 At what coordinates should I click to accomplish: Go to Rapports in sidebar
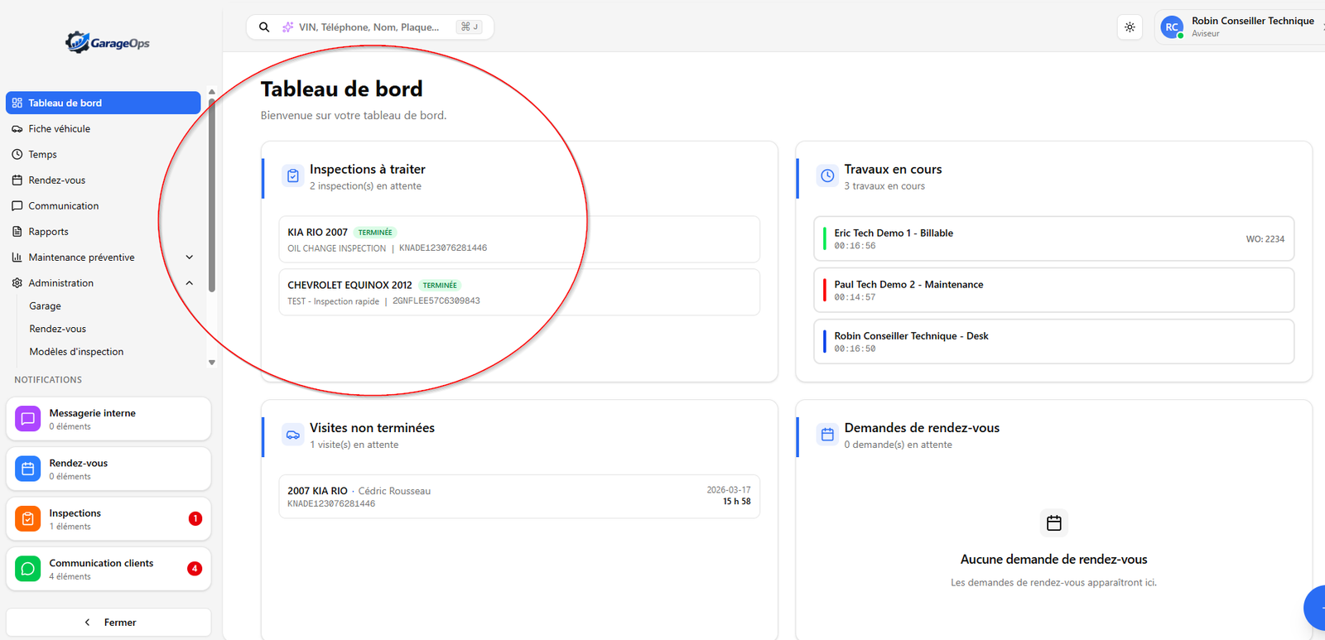[x=49, y=232]
